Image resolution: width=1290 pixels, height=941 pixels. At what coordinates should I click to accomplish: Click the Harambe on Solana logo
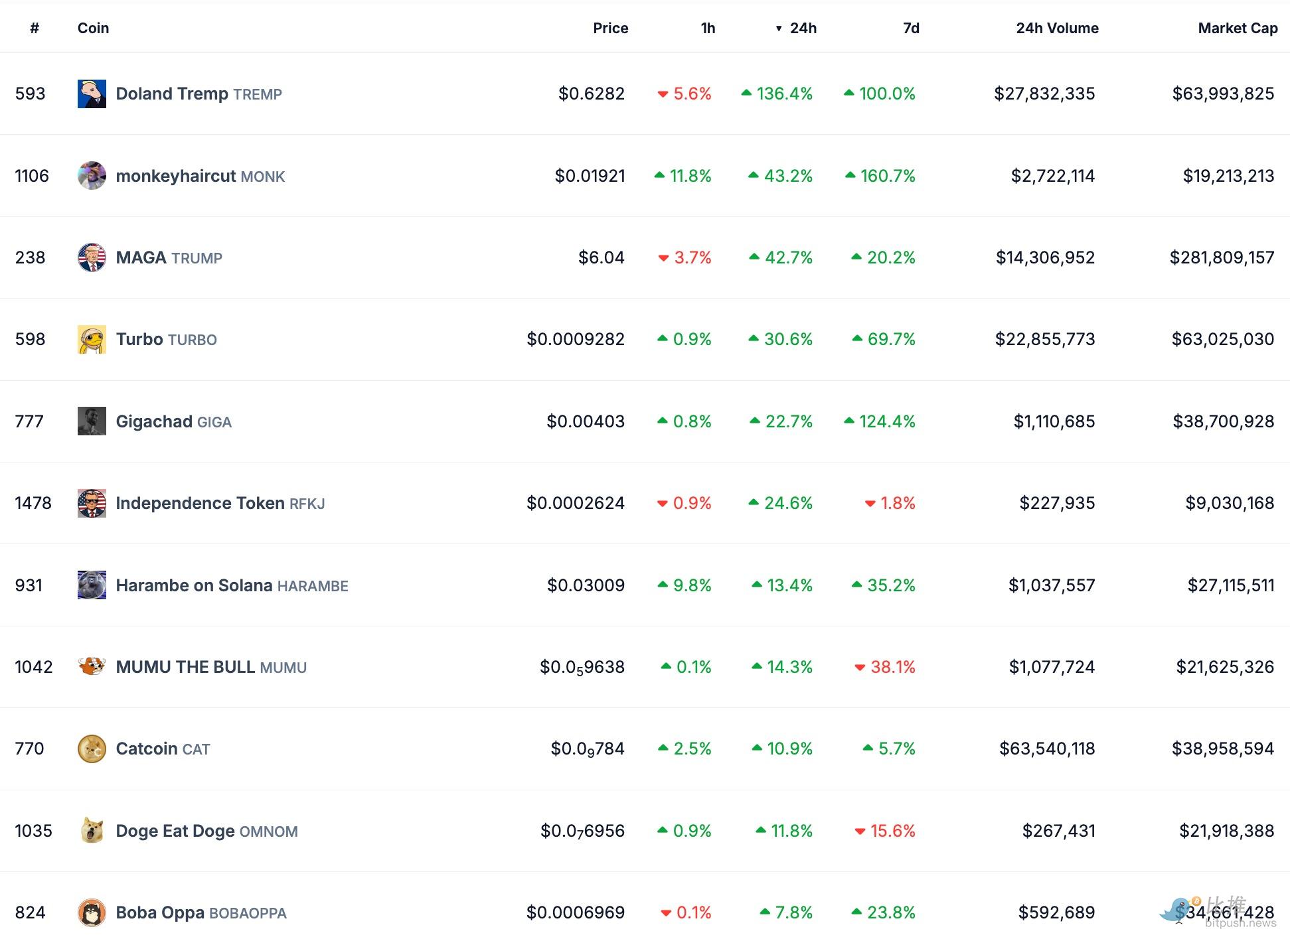[92, 585]
